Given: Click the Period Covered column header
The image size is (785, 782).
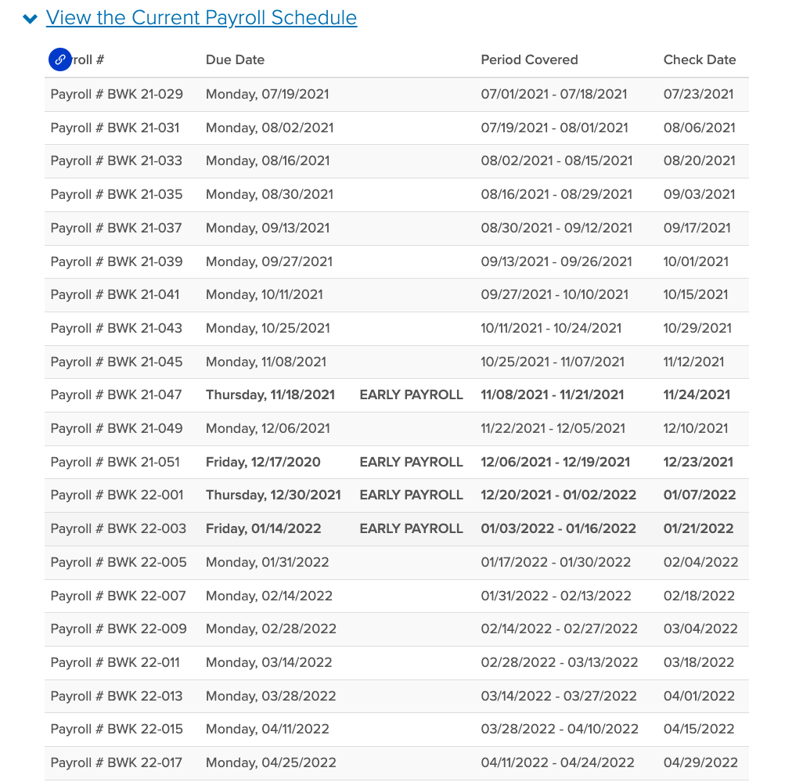Looking at the screenshot, I should pyautogui.click(x=529, y=59).
